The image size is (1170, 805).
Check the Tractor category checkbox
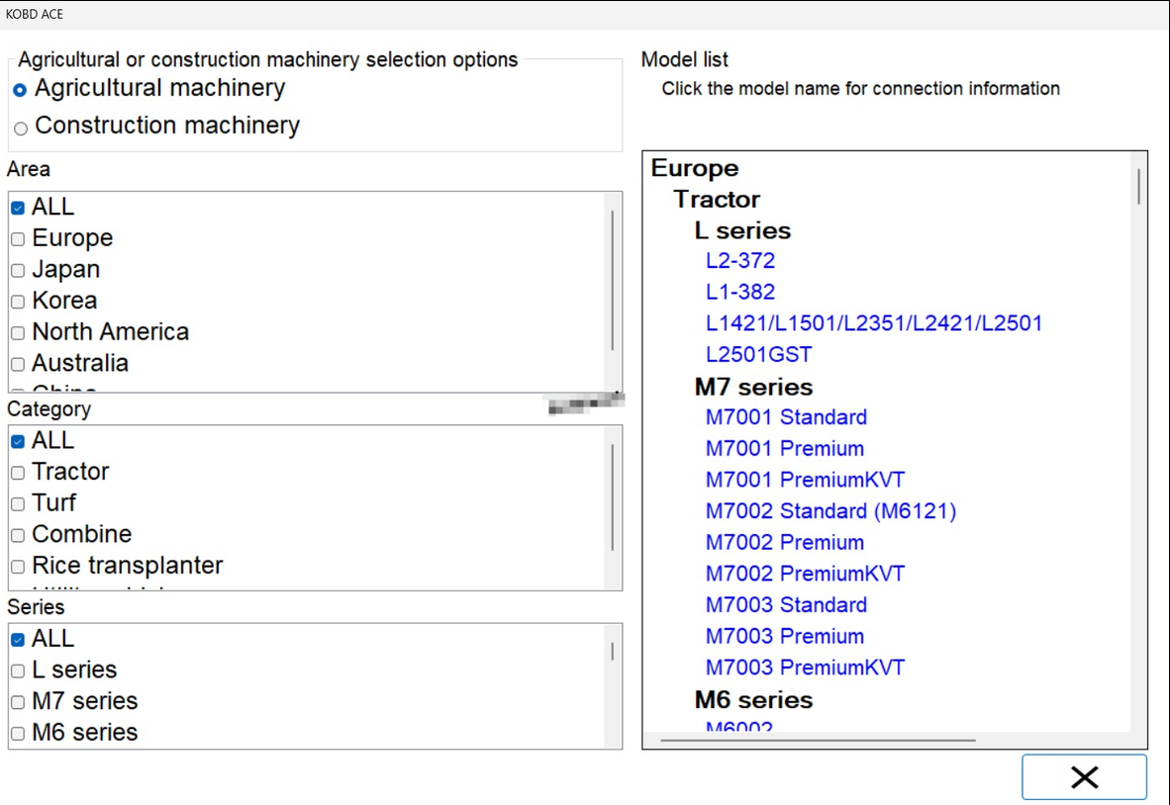pyautogui.click(x=18, y=474)
